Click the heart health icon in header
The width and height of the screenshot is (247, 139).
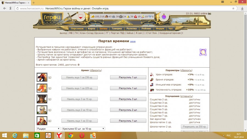coord(80,16)
